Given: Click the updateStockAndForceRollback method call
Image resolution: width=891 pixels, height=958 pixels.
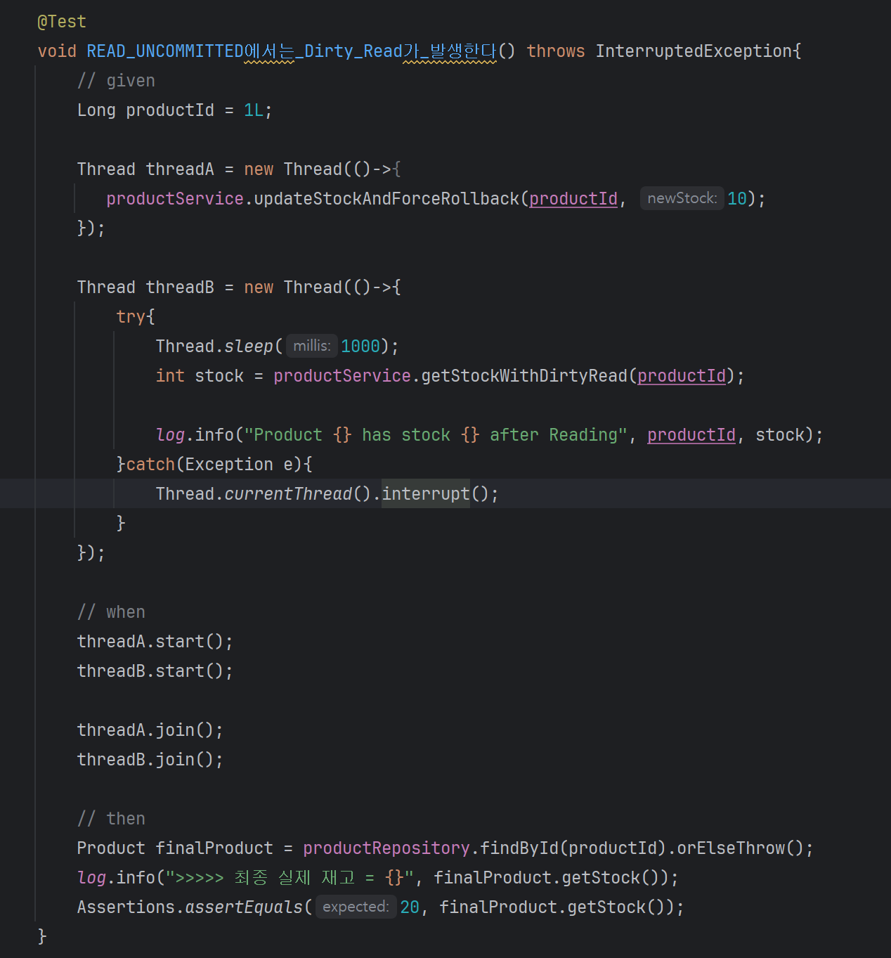Looking at the screenshot, I should point(386,199).
